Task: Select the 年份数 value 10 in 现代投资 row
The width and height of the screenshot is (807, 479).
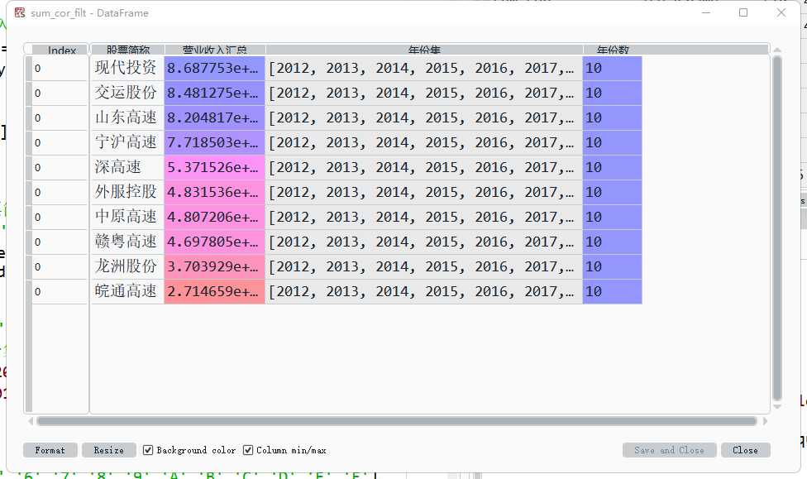Action: point(613,68)
